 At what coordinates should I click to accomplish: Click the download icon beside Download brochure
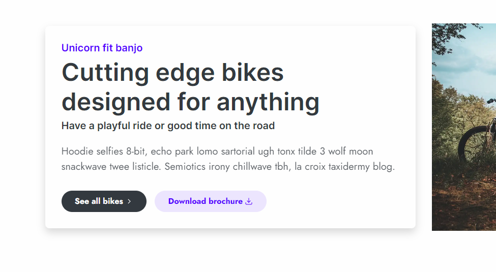[249, 201]
